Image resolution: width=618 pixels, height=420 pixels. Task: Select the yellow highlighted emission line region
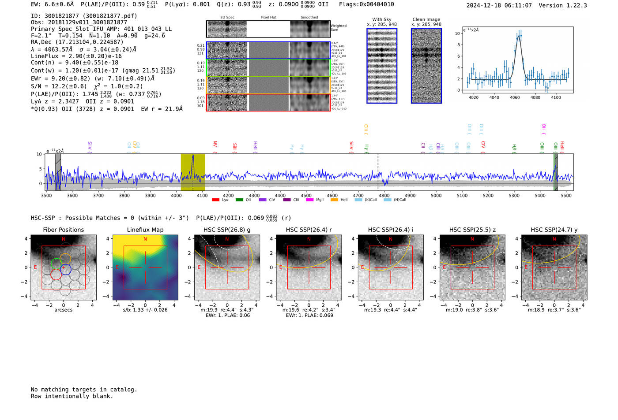(x=193, y=172)
